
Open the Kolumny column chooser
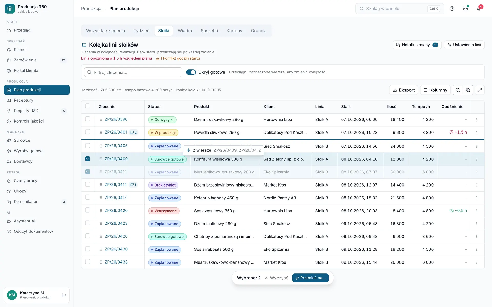(435, 90)
